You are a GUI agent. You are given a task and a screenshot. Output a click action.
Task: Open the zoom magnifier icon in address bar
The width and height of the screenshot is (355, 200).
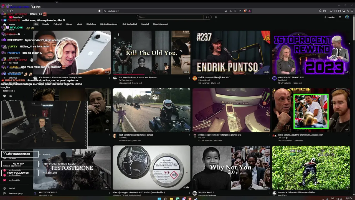click(x=235, y=11)
